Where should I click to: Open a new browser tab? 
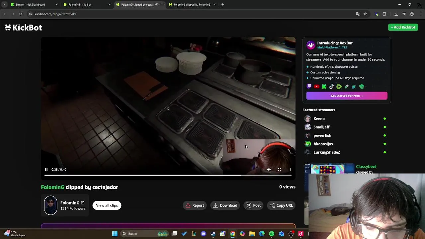click(x=222, y=5)
